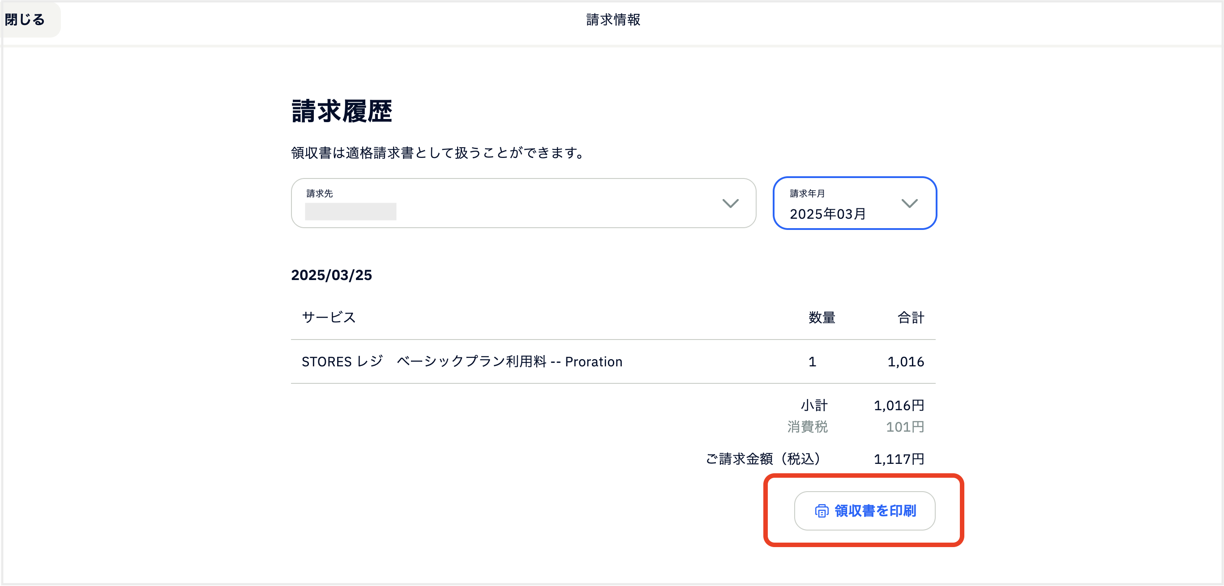Select the 請求履歴 heading text
Screen dimensions: 1224x586
tap(342, 111)
